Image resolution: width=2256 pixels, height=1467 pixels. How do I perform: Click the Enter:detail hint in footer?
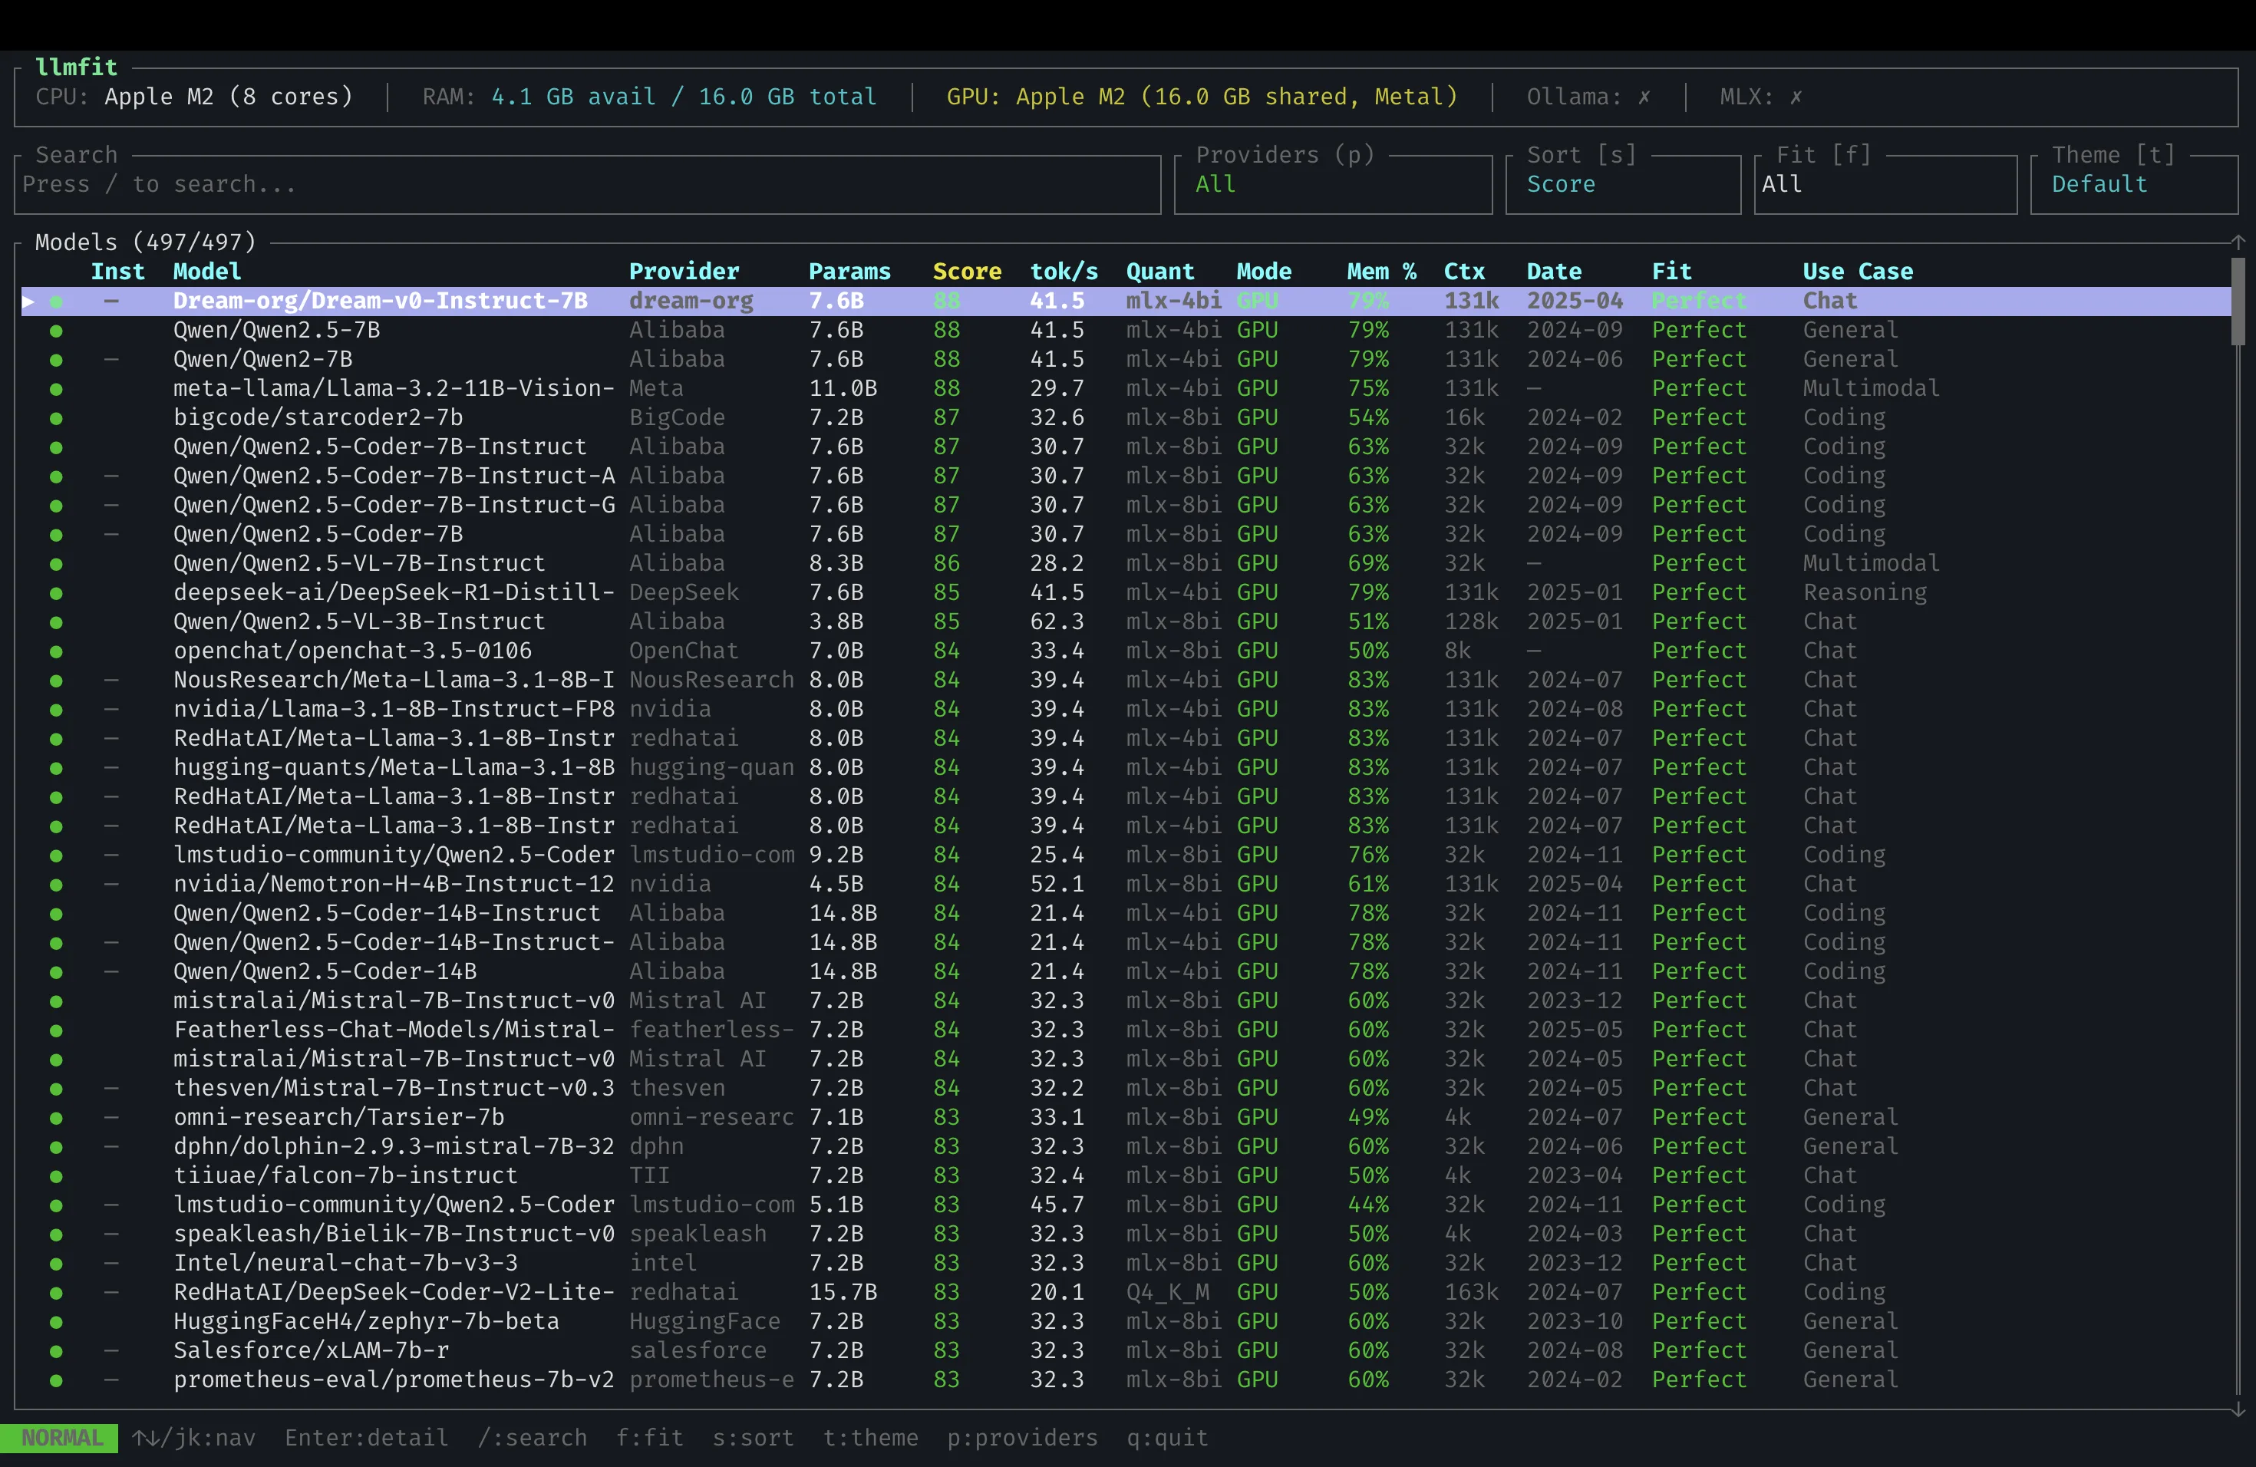pos(367,1438)
